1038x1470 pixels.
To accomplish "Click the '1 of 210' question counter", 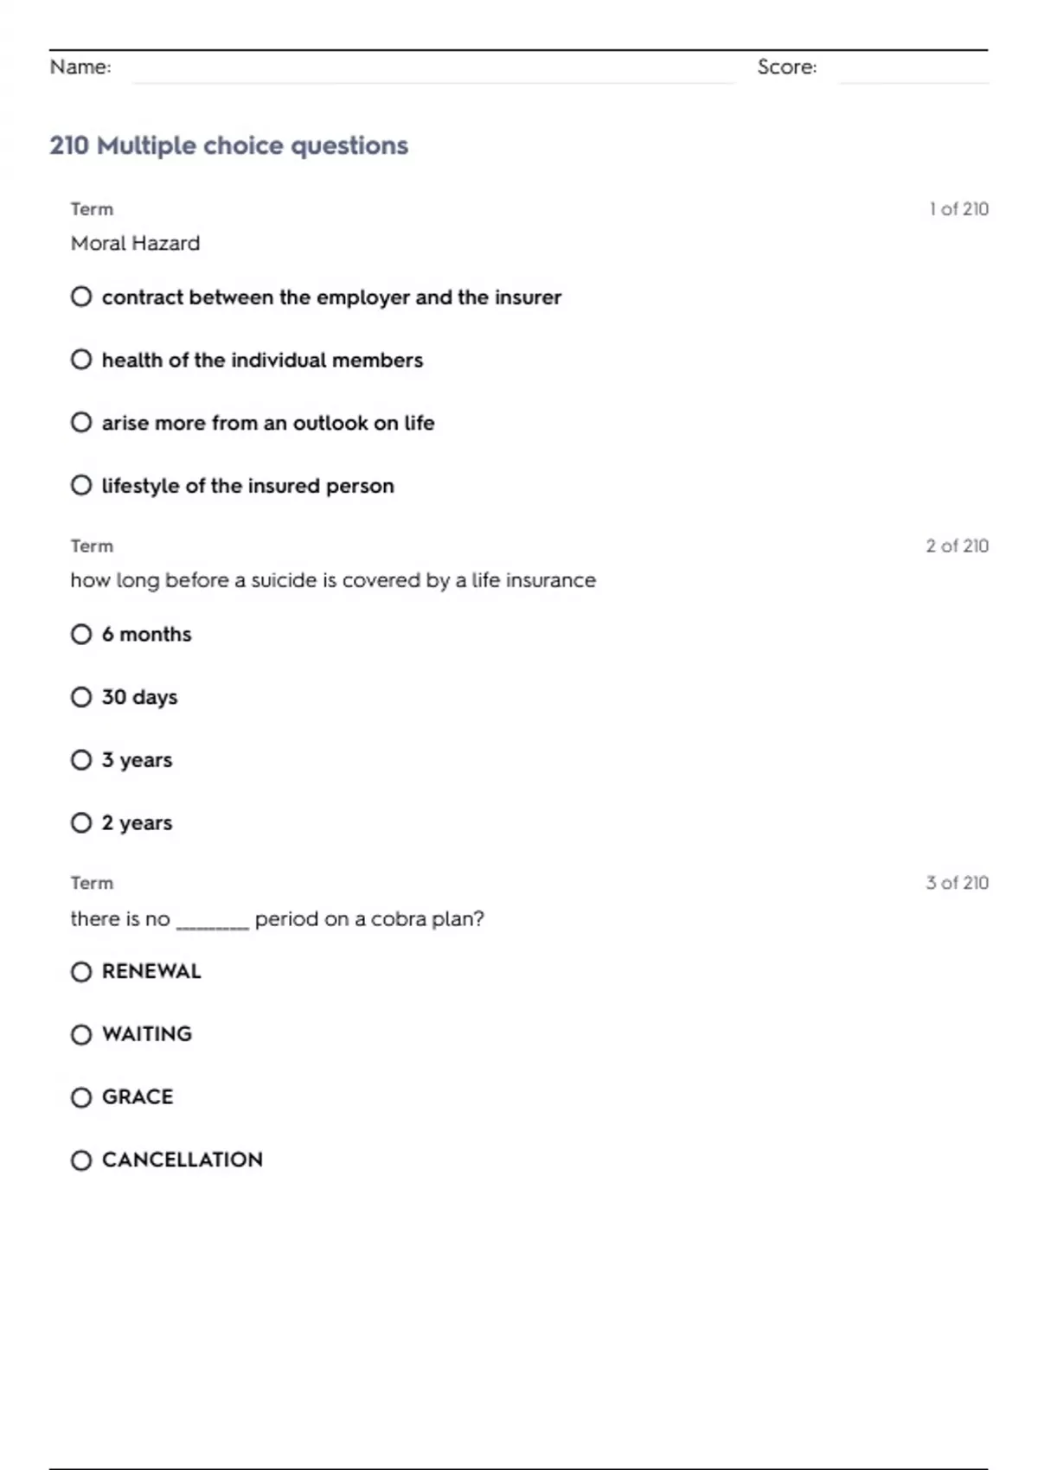I will tap(958, 209).
